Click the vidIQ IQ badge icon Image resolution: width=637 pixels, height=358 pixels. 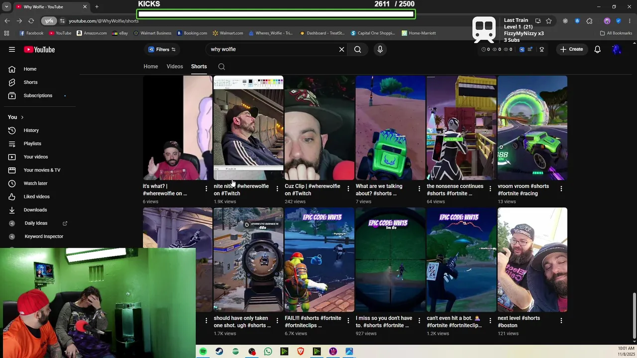522,49
